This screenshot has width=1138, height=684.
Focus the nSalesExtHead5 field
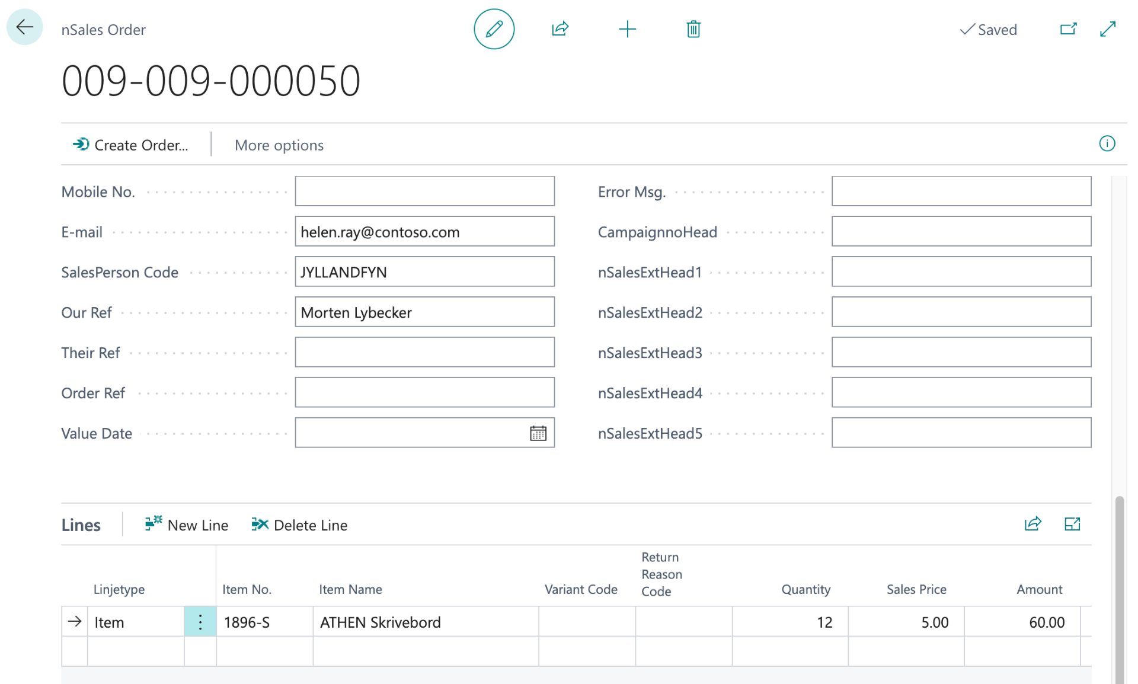pos(961,433)
